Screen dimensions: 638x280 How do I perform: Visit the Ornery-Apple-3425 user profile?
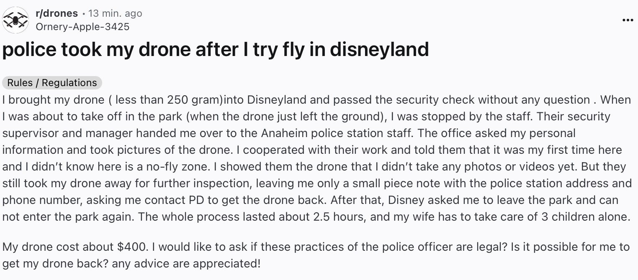(x=82, y=27)
